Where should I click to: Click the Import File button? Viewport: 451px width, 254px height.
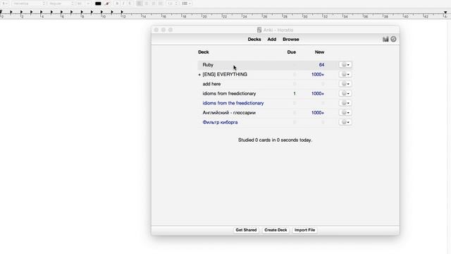point(304,230)
